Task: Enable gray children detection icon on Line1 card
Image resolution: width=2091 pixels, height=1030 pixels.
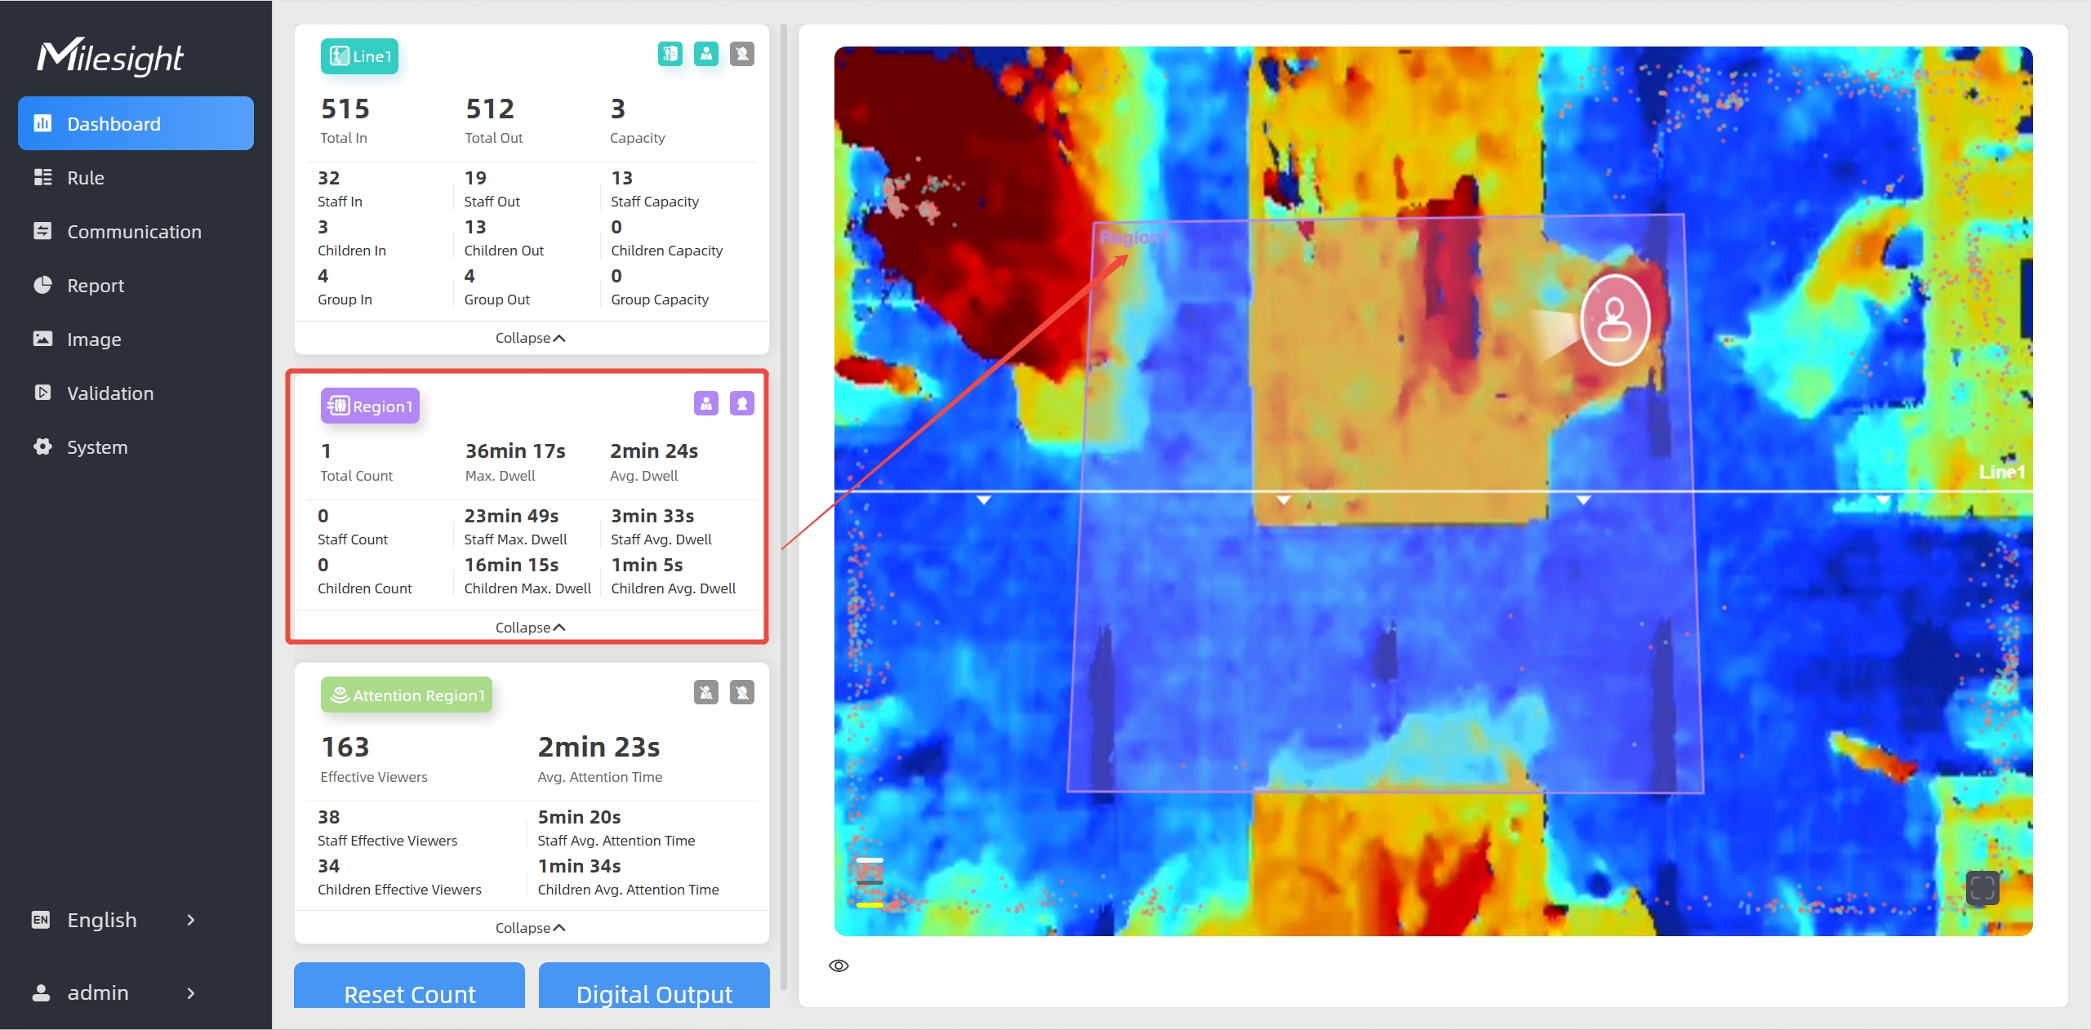Action: (741, 54)
